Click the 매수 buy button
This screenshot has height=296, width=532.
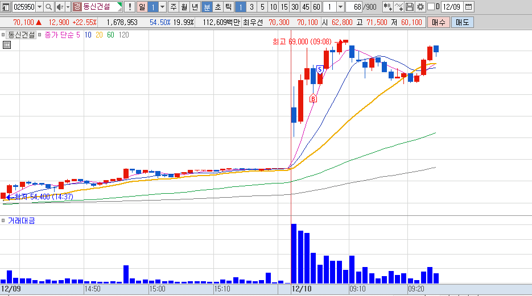(438, 22)
